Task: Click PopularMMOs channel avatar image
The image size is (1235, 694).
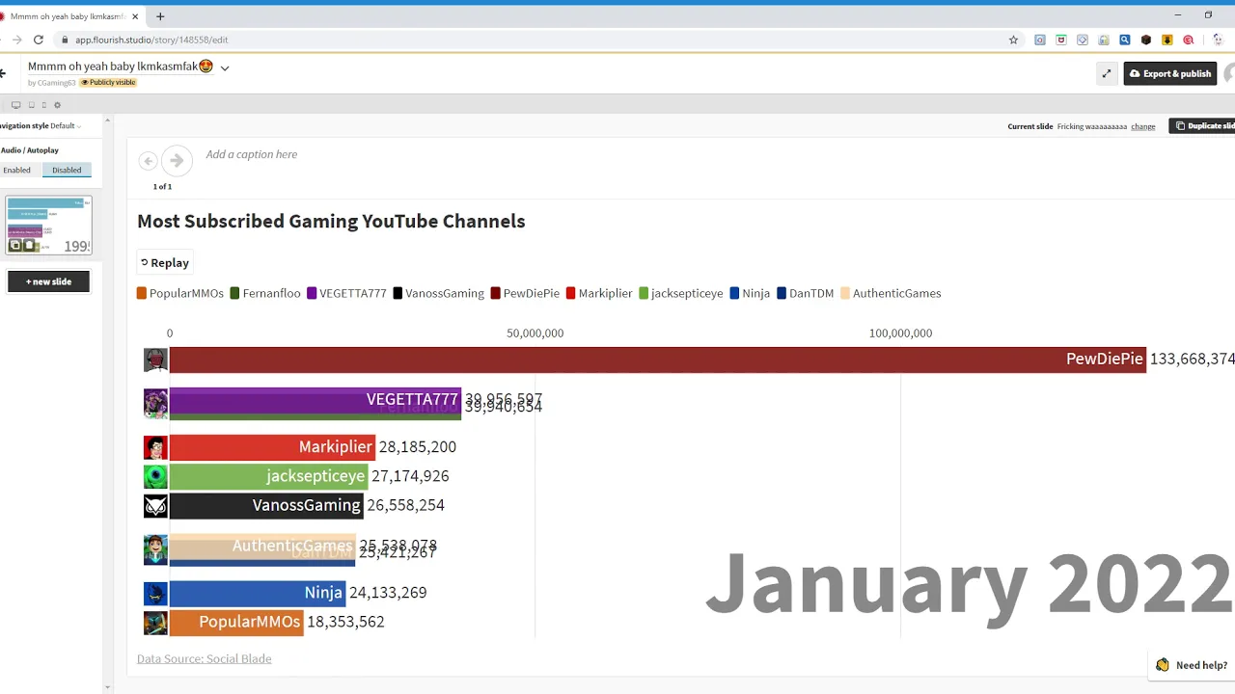Action: pyautogui.click(x=155, y=622)
